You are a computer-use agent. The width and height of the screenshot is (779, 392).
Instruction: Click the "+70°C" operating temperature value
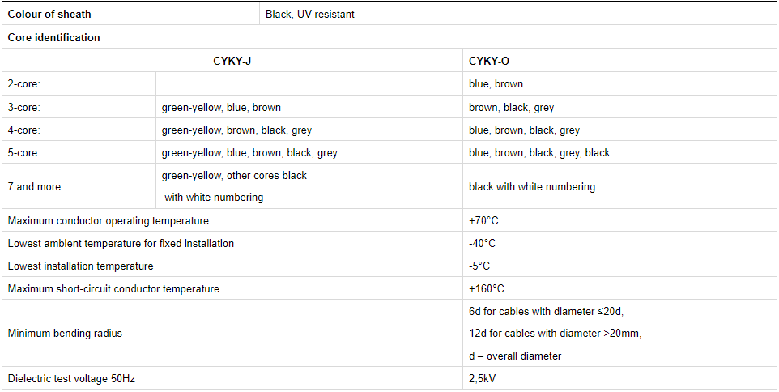(x=484, y=220)
